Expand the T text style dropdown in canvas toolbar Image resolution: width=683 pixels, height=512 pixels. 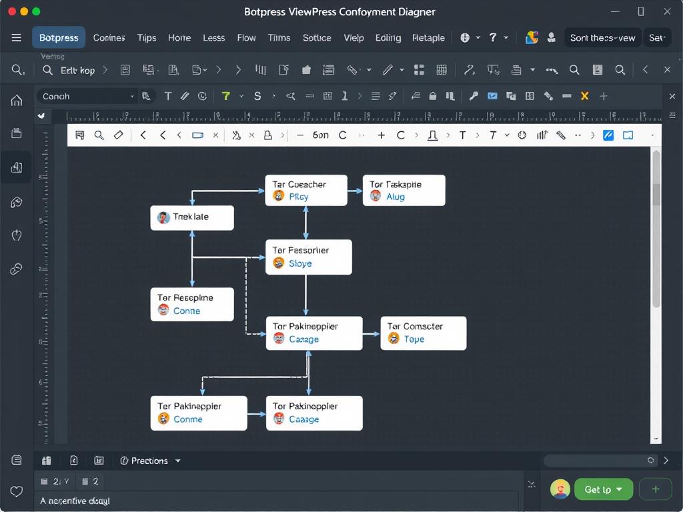pyautogui.click(x=507, y=135)
